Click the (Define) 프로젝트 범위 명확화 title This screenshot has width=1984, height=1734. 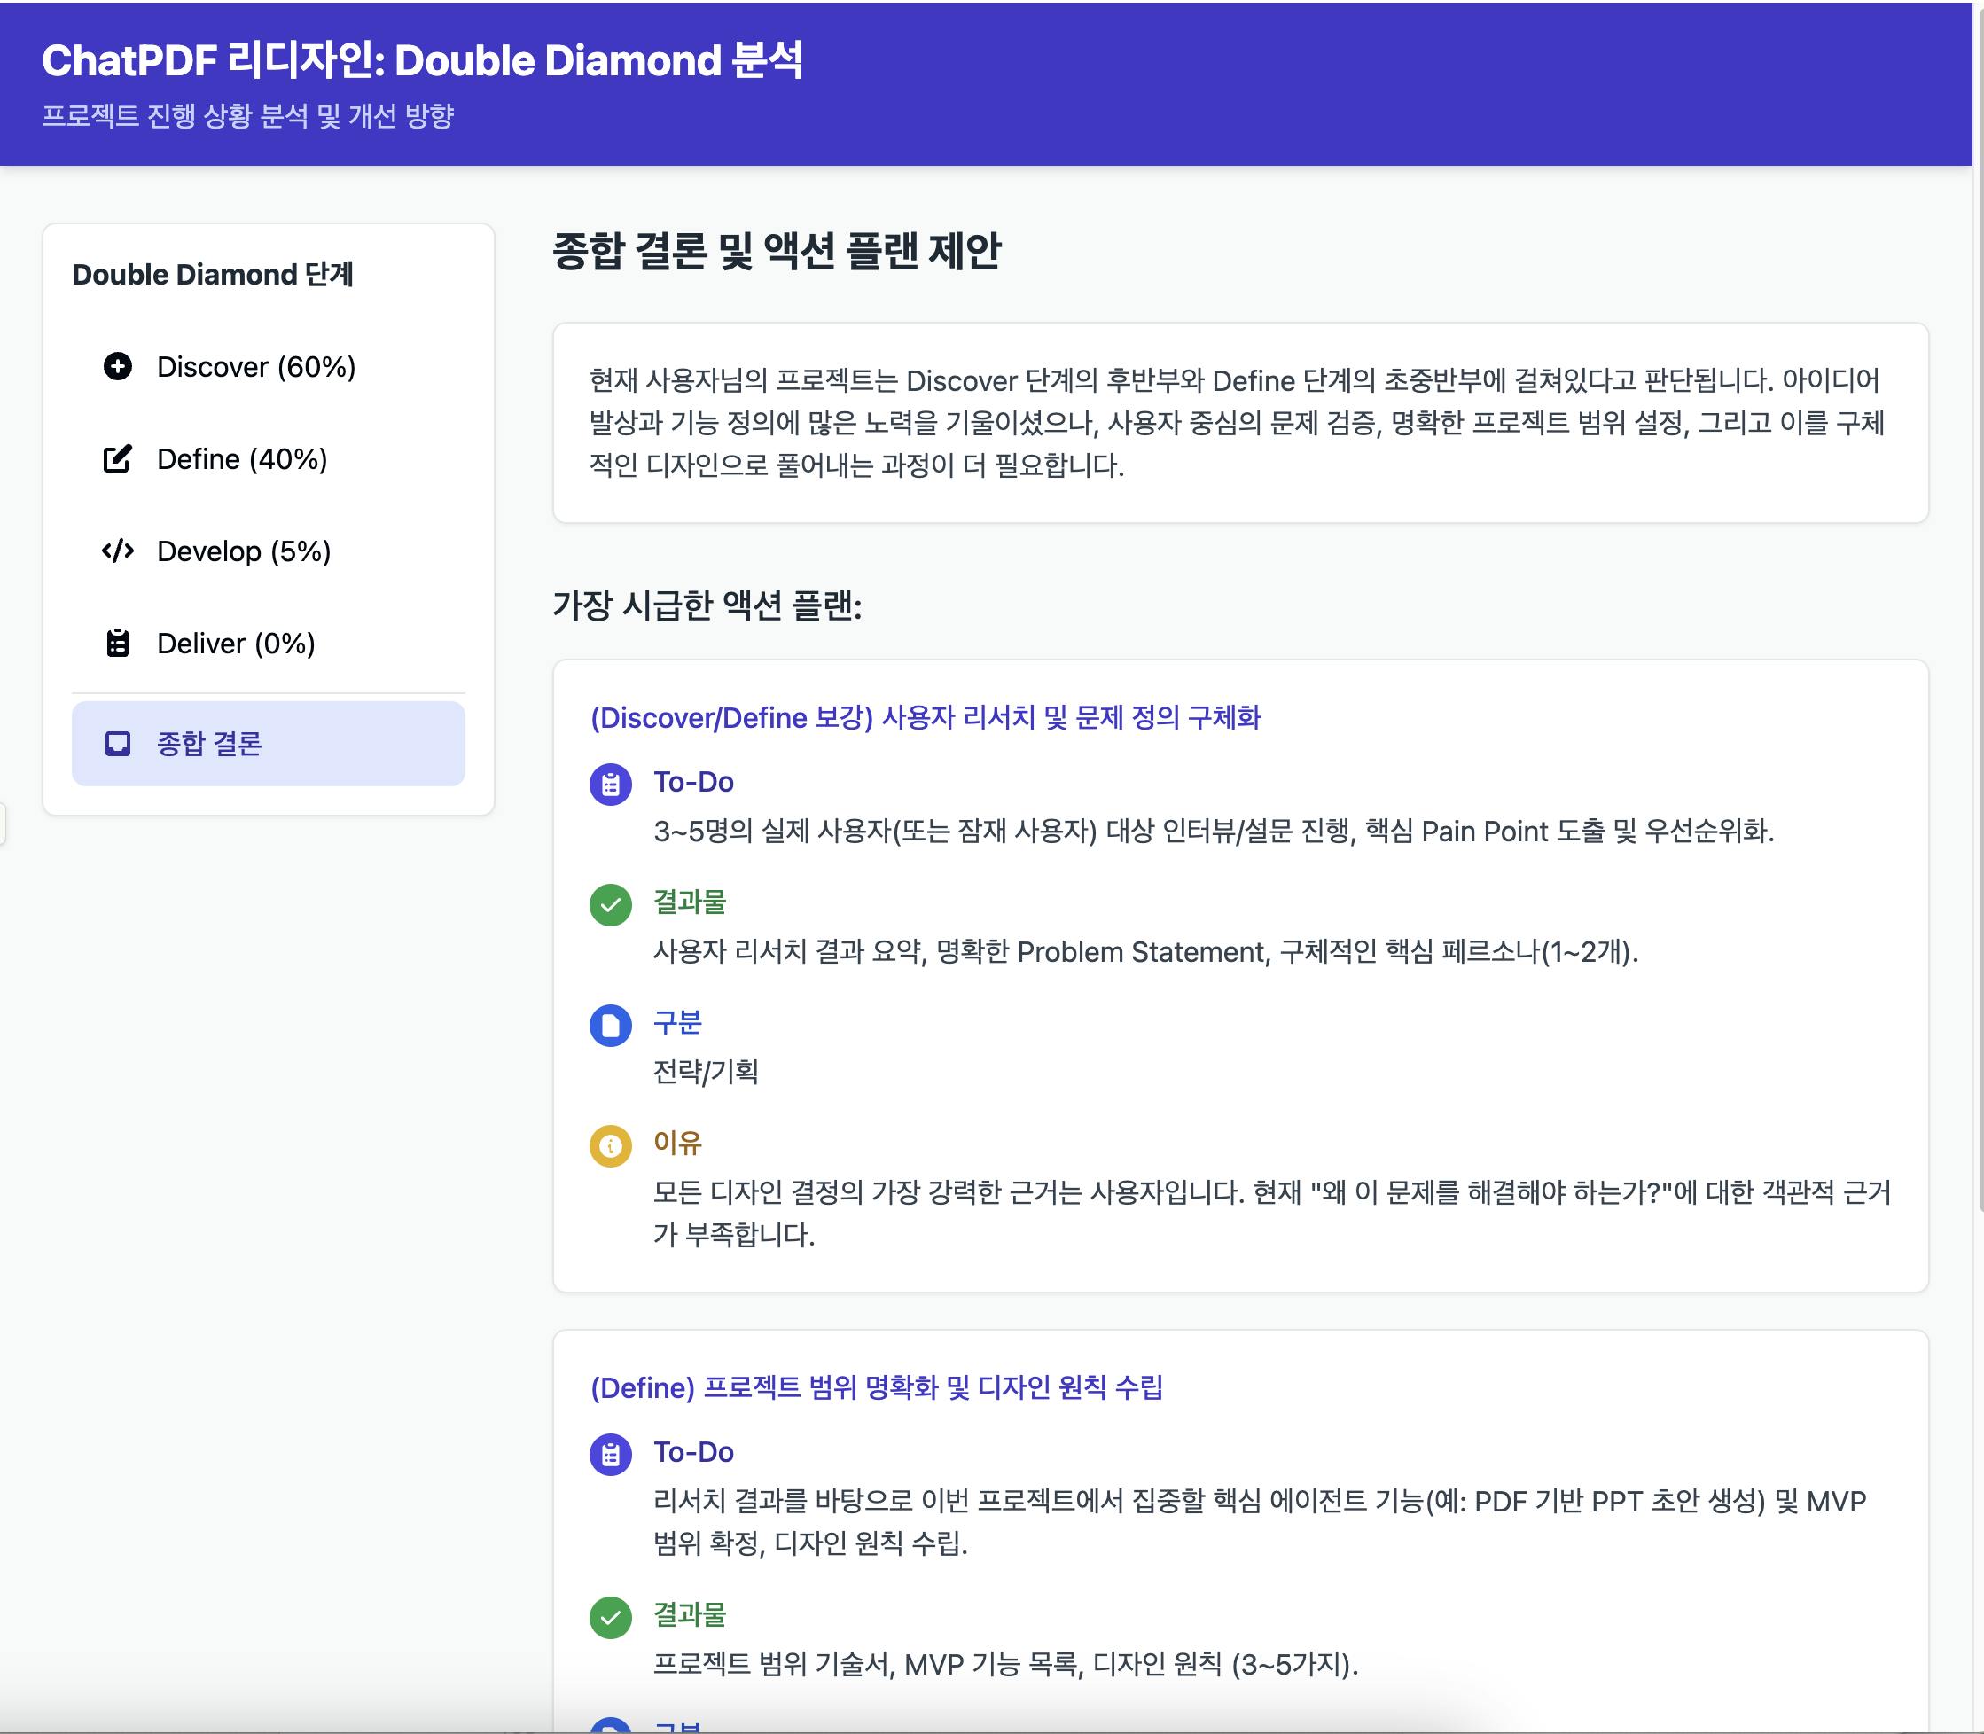[877, 1387]
